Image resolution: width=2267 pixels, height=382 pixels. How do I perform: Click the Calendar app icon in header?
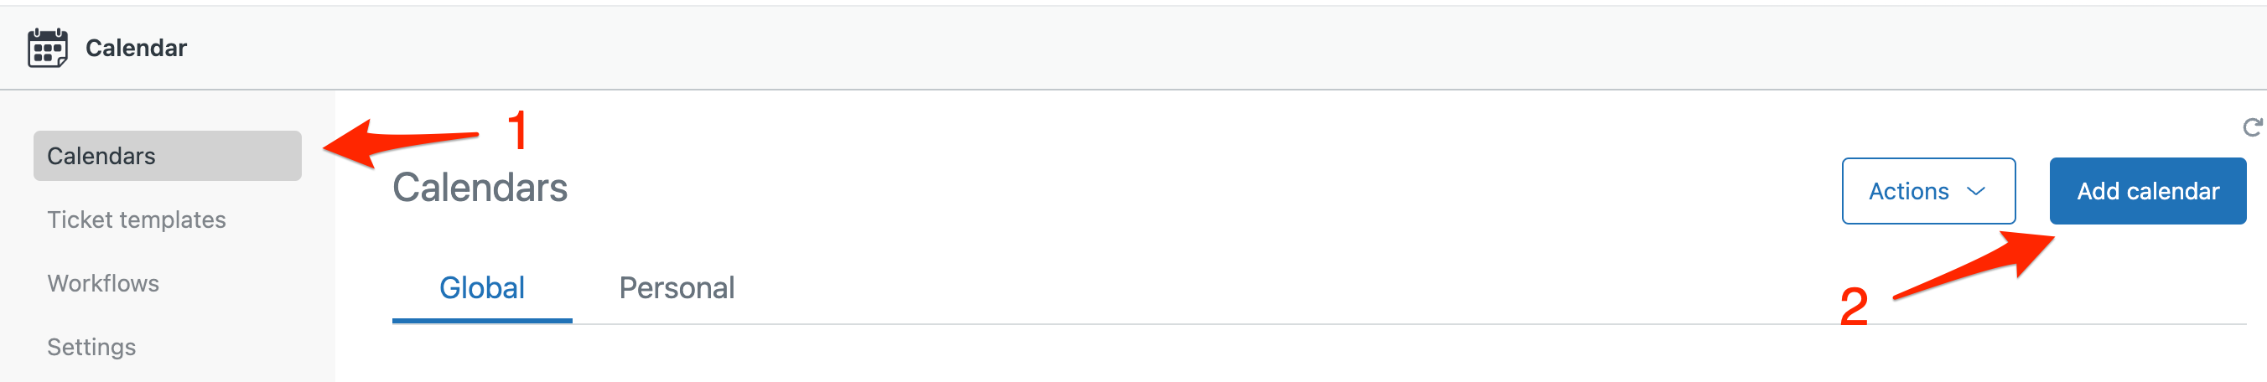(x=48, y=48)
